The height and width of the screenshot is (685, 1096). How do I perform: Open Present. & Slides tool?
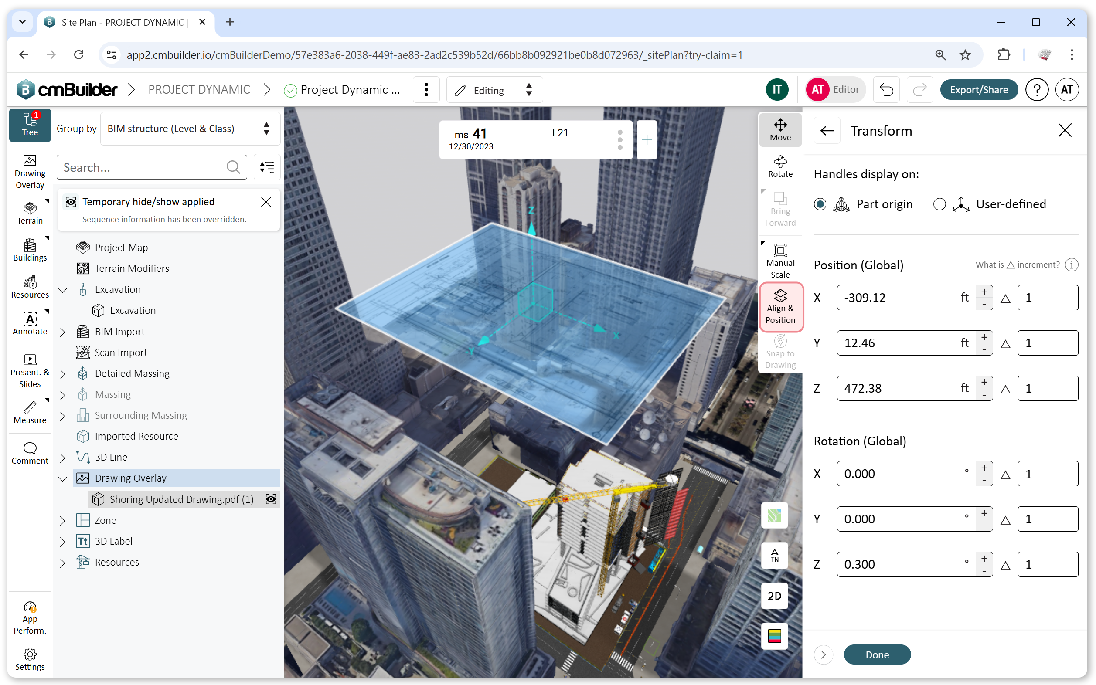coord(30,370)
